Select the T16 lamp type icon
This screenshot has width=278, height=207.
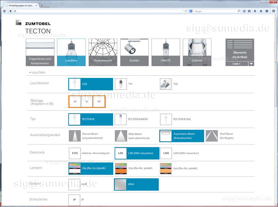[x=121, y=84]
